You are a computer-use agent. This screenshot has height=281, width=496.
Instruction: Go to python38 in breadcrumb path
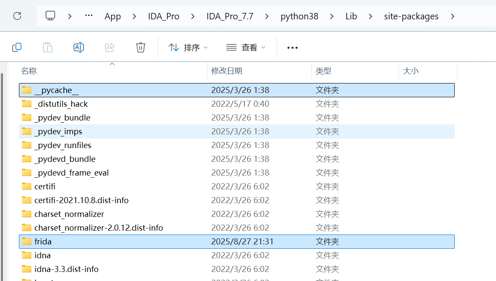[x=299, y=16]
